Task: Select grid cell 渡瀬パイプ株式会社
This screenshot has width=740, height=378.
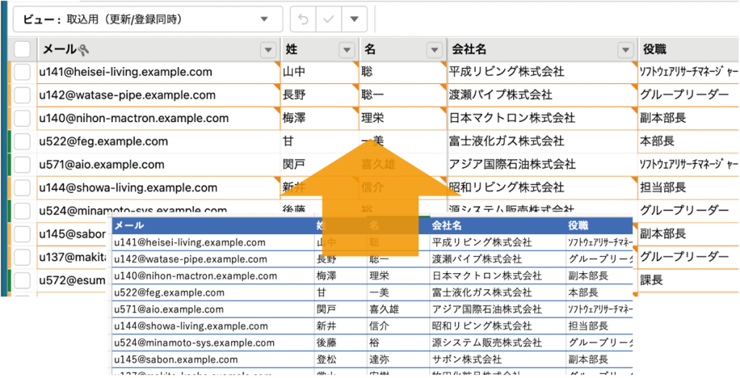Action: (x=542, y=95)
